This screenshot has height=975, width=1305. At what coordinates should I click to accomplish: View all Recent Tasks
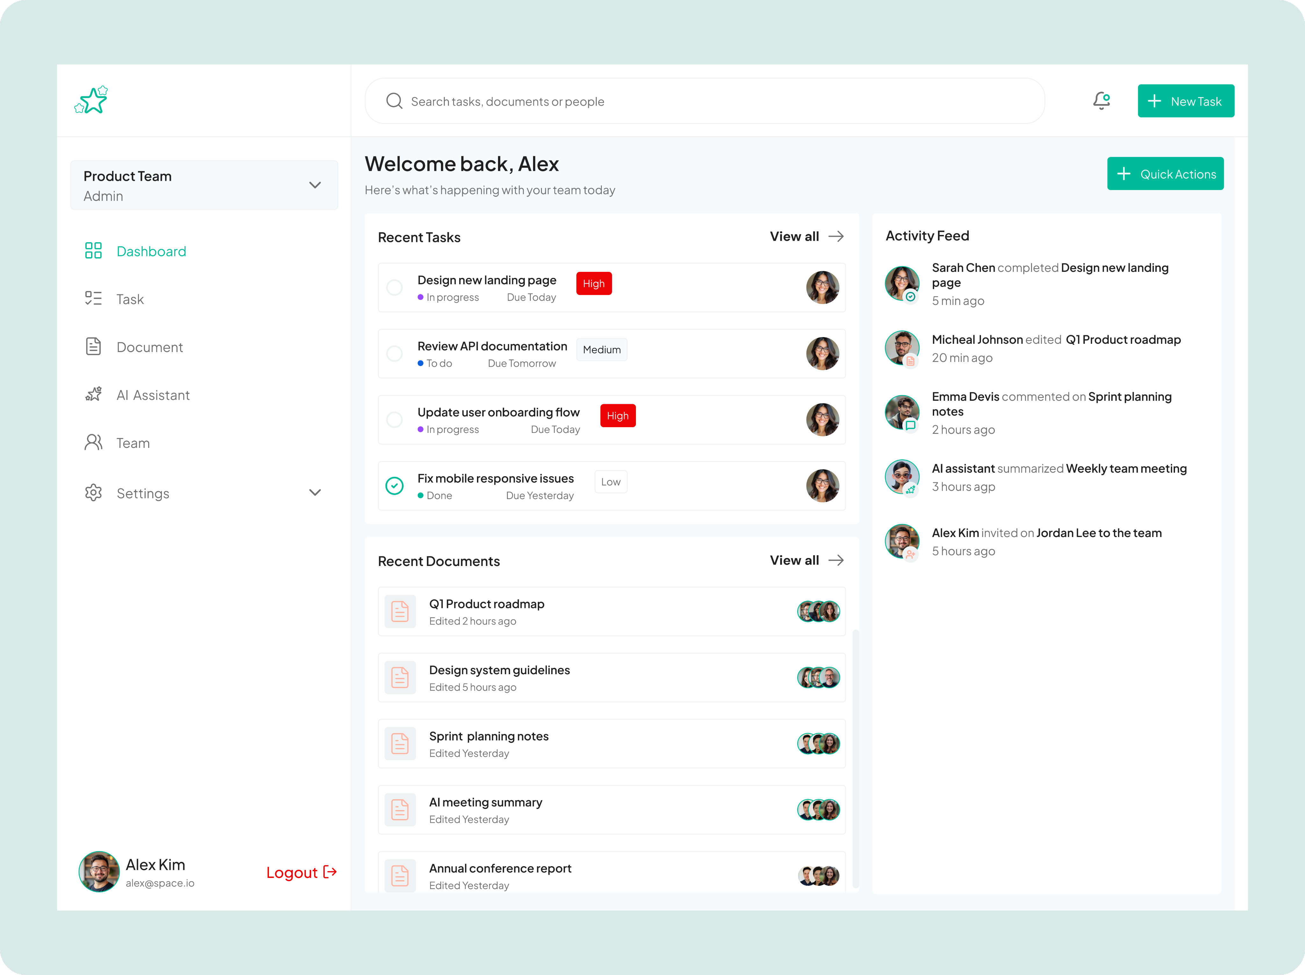click(x=806, y=237)
